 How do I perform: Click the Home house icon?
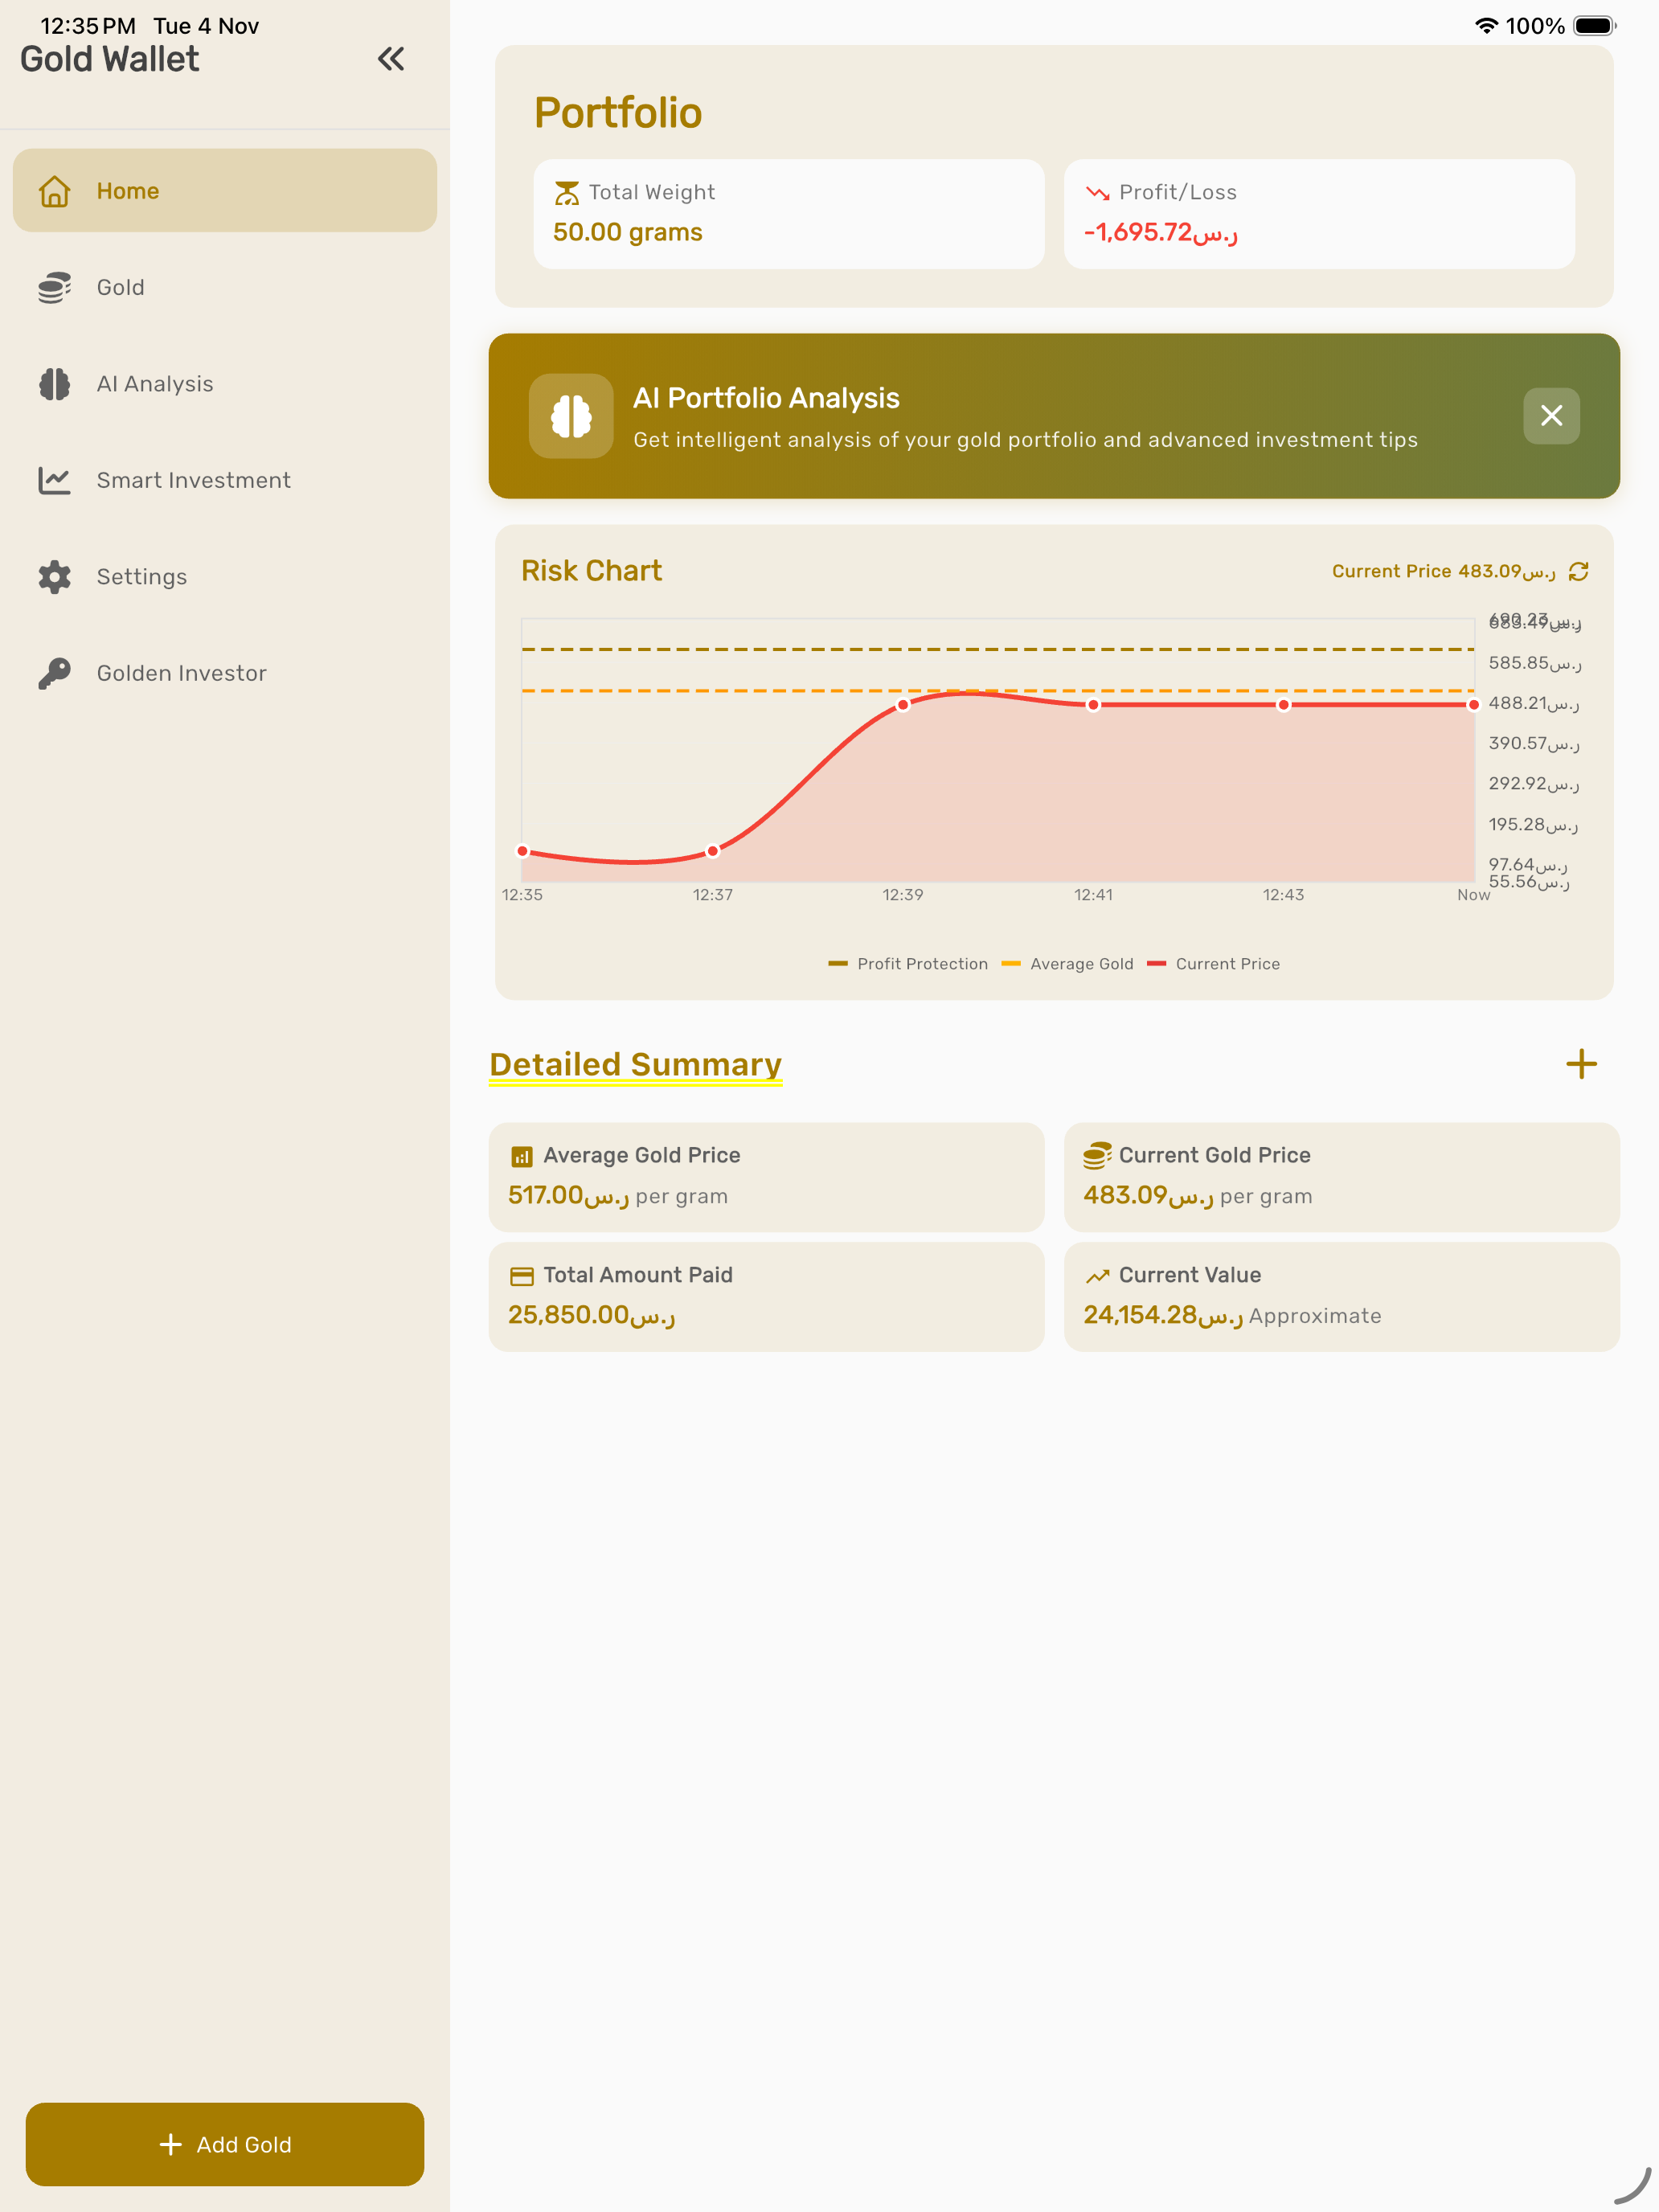click(x=55, y=191)
